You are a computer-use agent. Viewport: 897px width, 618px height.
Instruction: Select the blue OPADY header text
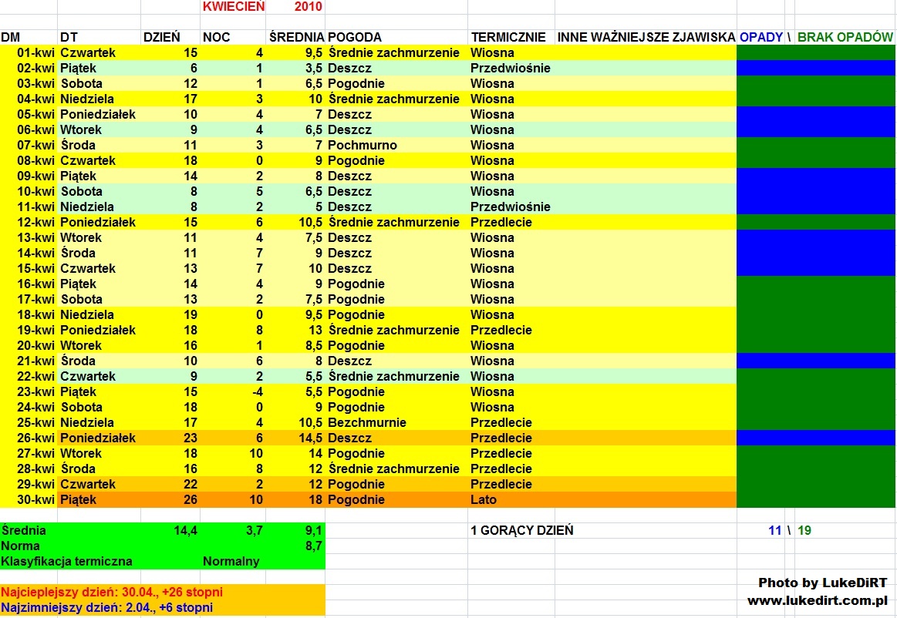point(760,37)
